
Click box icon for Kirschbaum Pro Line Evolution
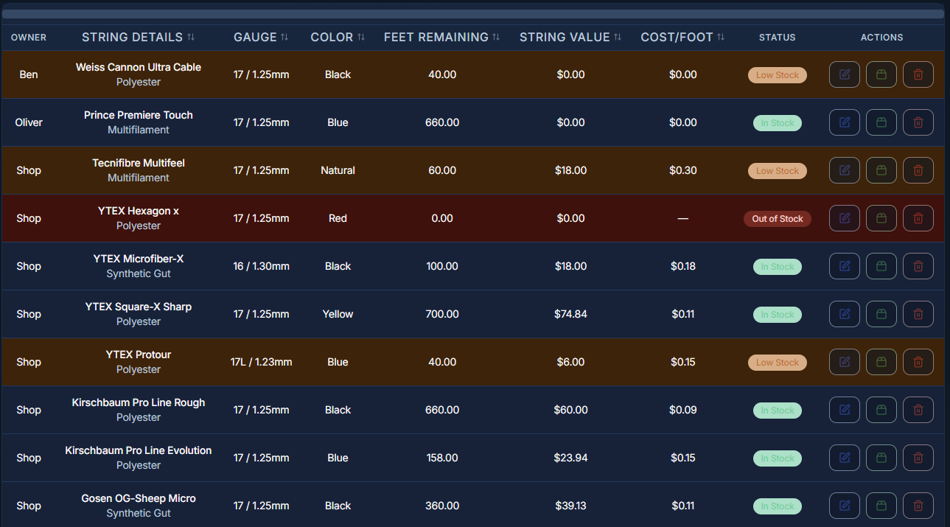click(881, 458)
